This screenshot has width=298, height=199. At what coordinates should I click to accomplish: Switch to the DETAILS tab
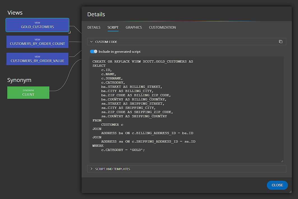[x=94, y=27]
